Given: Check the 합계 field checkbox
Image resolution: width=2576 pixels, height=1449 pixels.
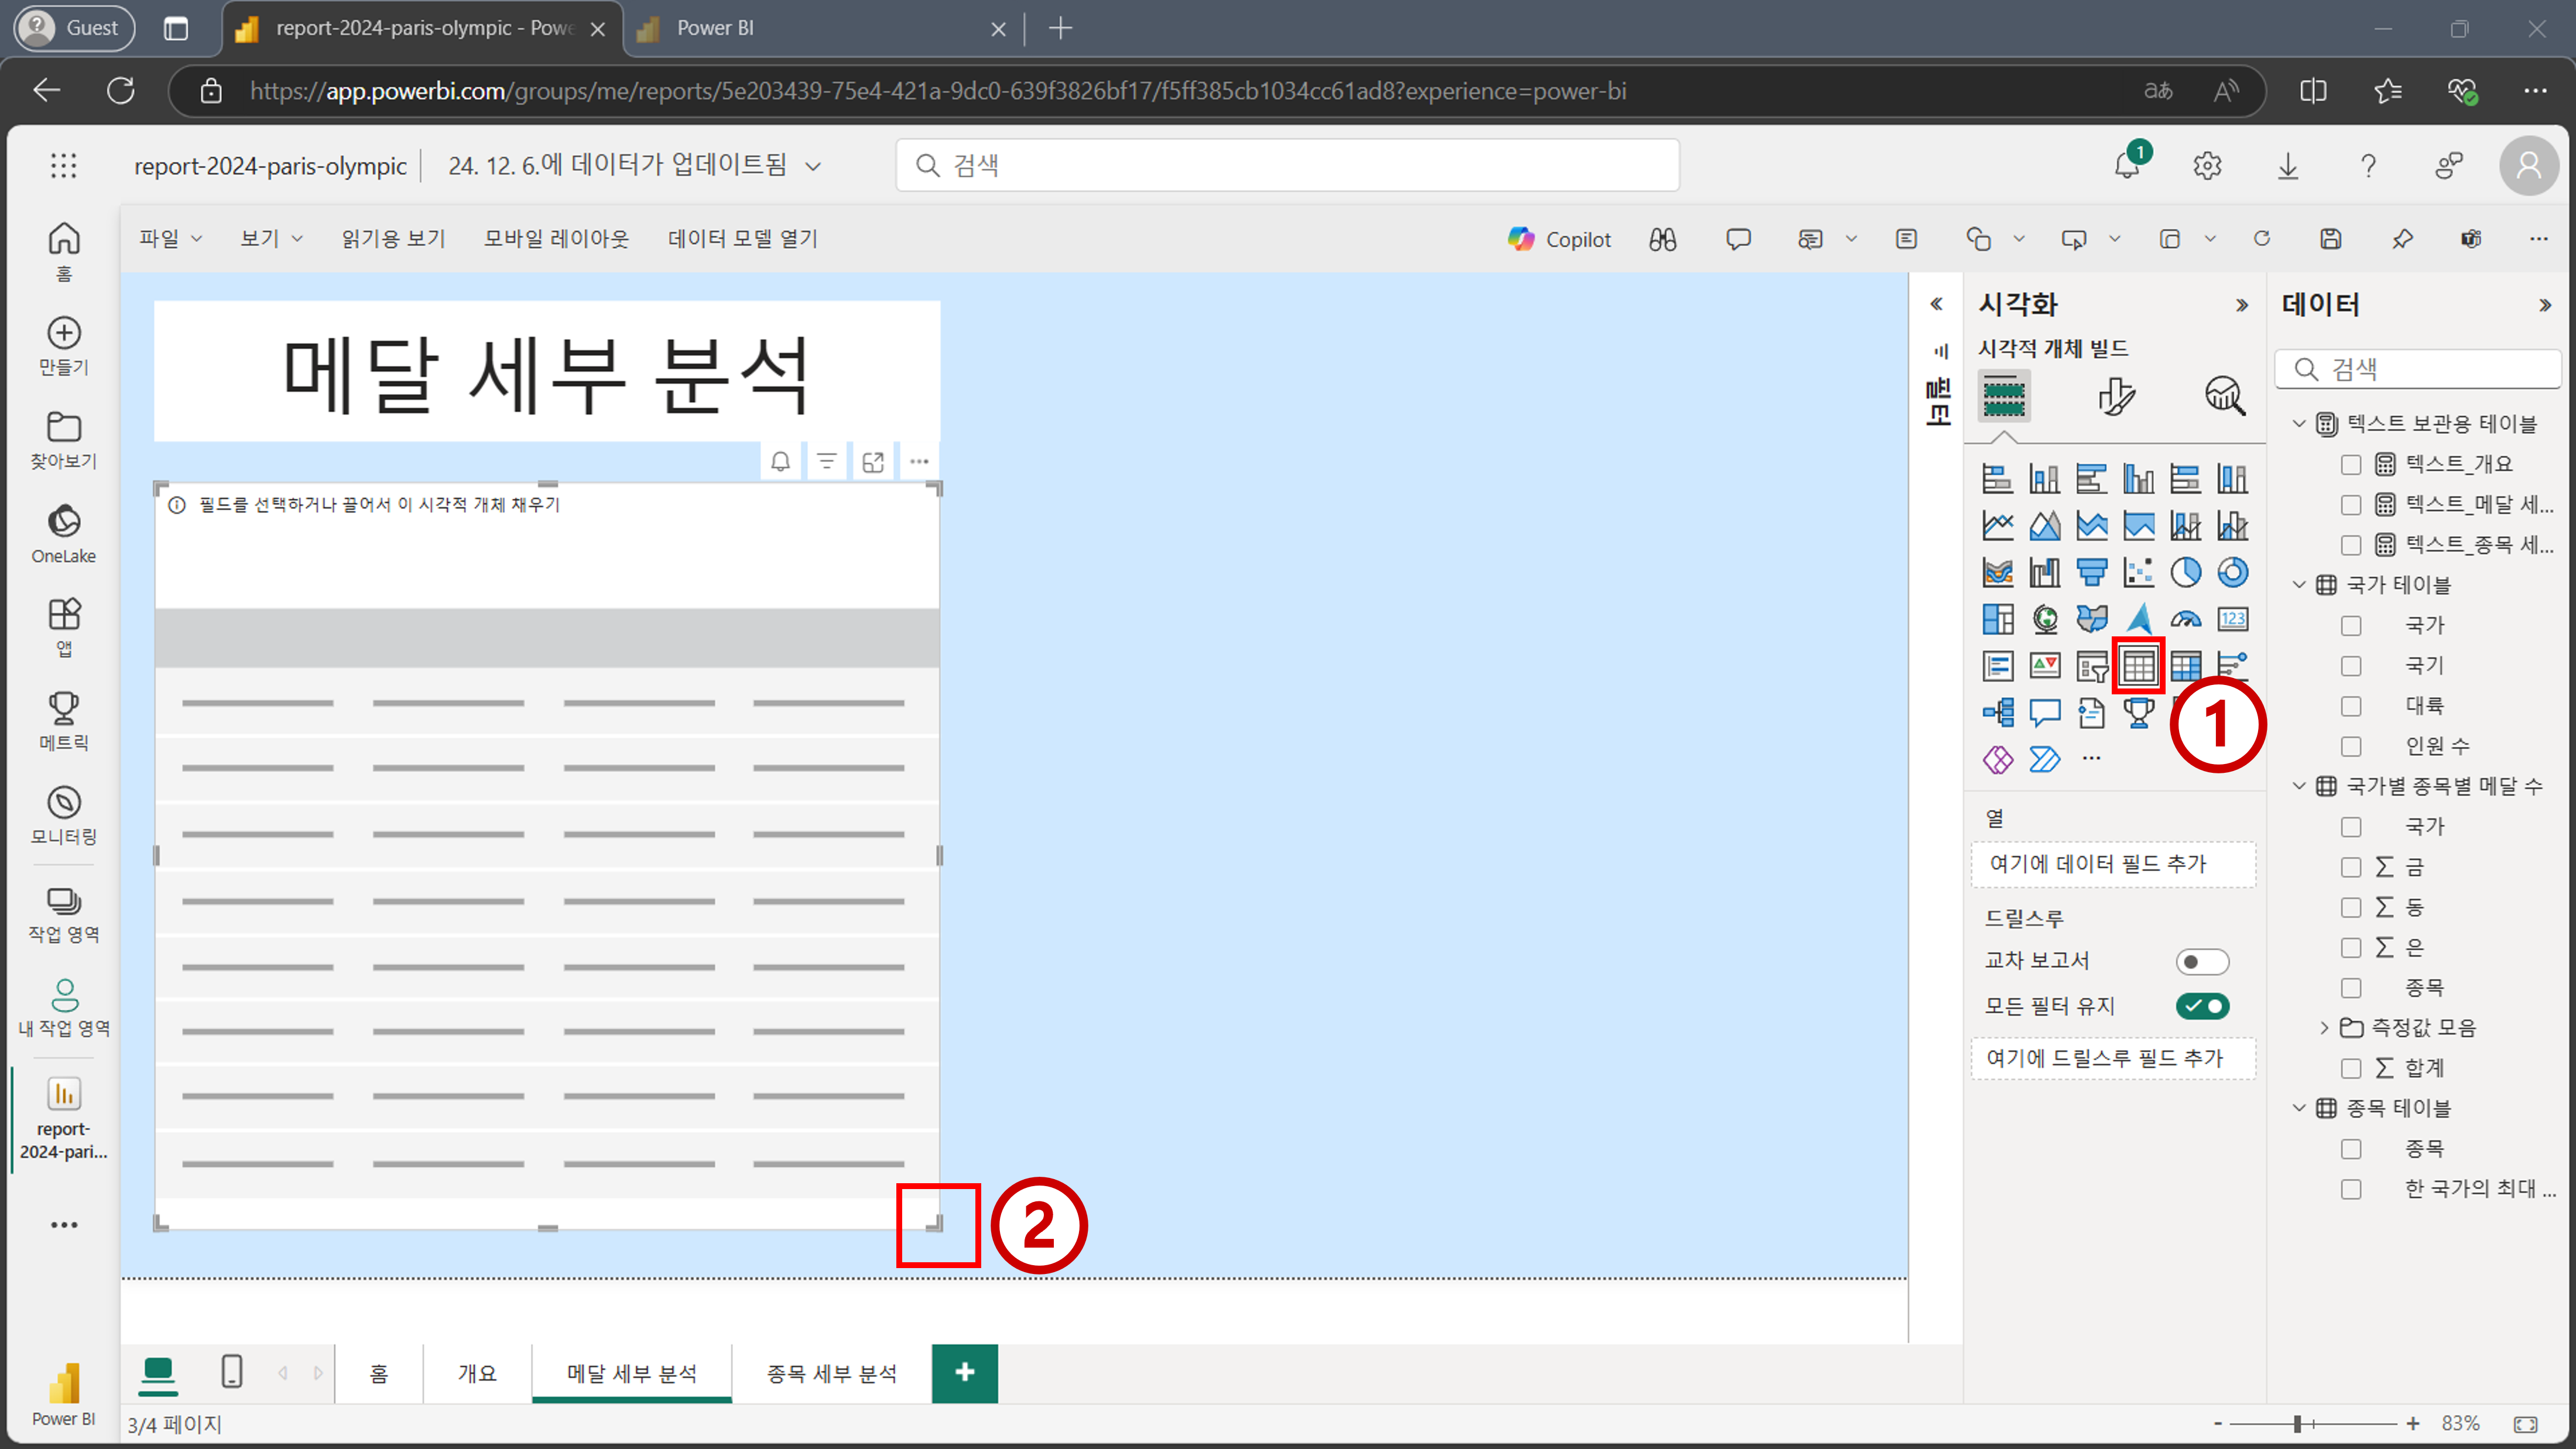Looking at the screenshot, I should click(2351, 1068).
